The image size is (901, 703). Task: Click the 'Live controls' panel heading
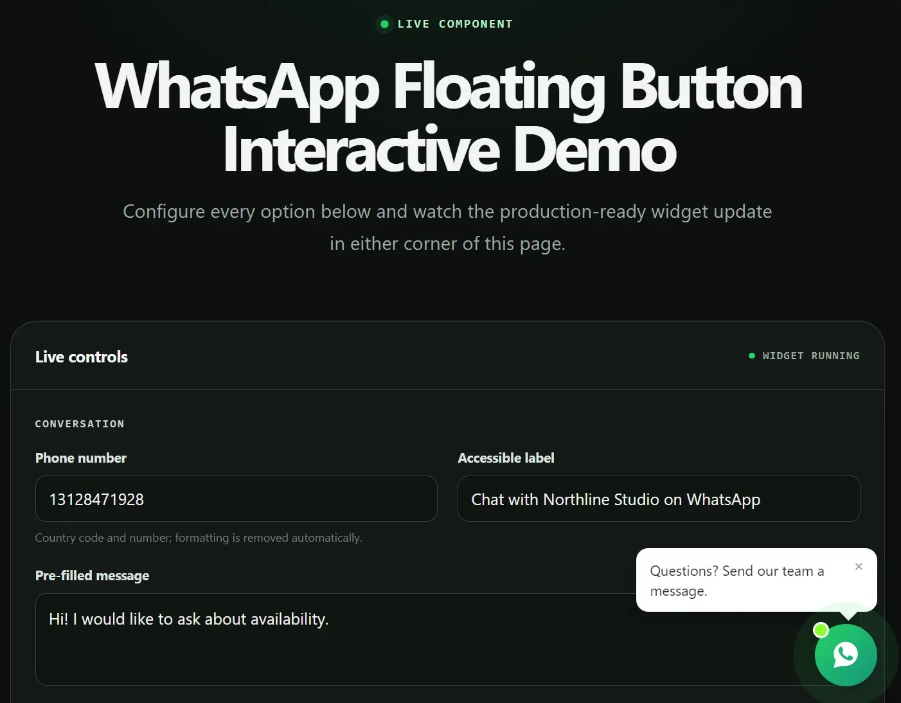(x=82, y=357)
